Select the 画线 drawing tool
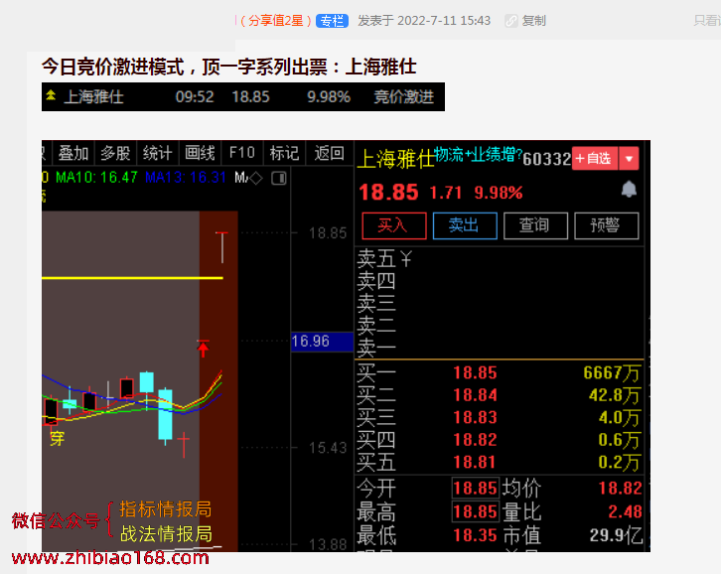 pyautogui.click(x=200, y=153)
